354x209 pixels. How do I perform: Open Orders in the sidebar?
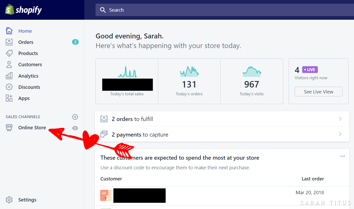point(26,42)
